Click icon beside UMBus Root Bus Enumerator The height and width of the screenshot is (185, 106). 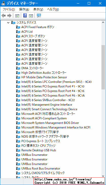[18, 169]
